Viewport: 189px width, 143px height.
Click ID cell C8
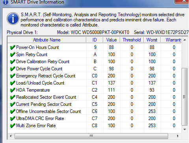(x=94, y=126)
